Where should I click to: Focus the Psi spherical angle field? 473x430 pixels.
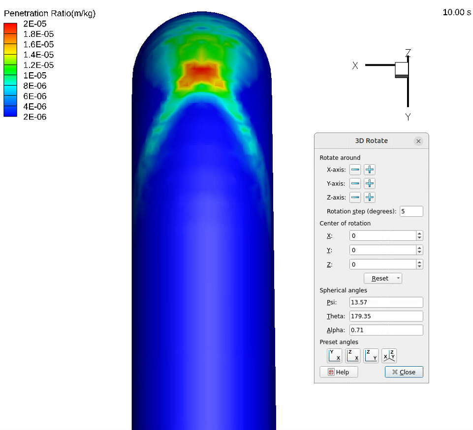386,302
